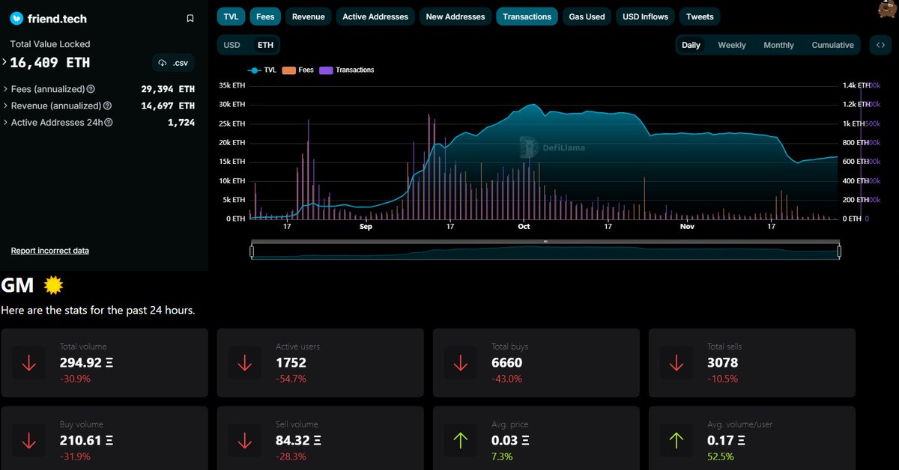
Task: Toggle the USD Inflows chart metric
Action: click(x=645, y=16)
